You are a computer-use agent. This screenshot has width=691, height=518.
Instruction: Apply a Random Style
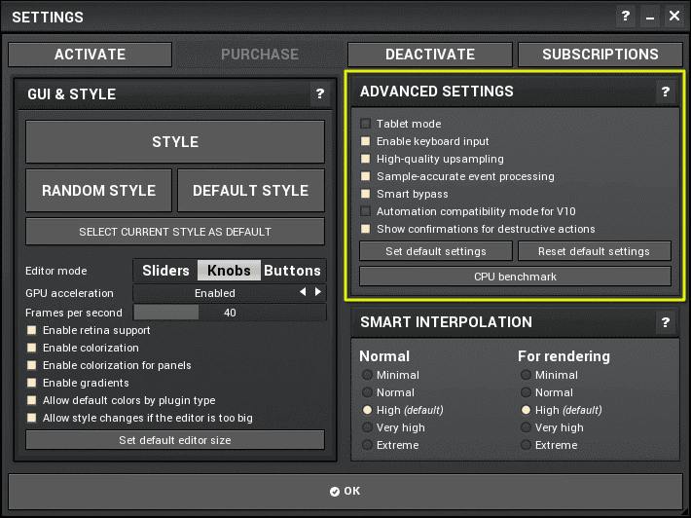(98, 191)
